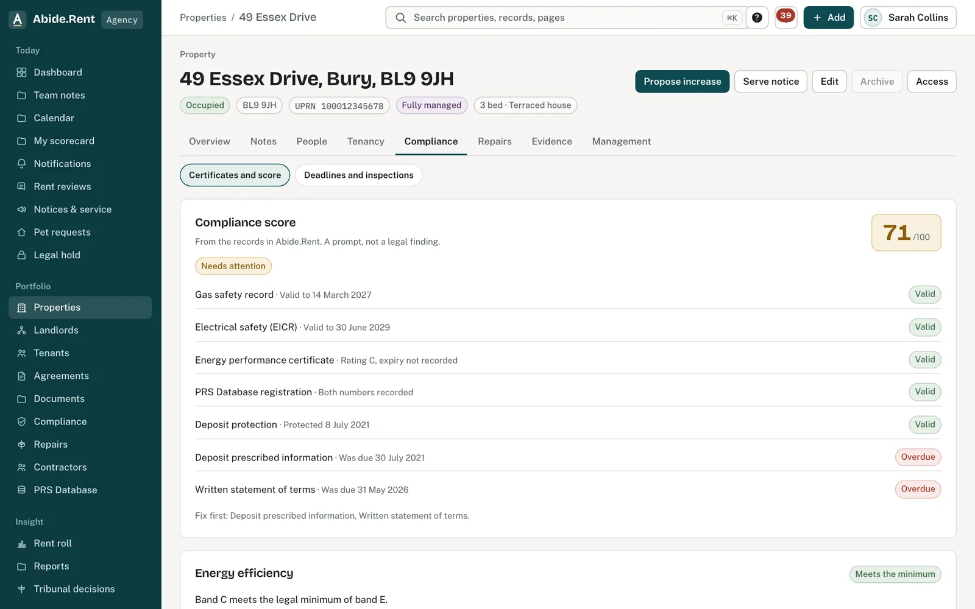Click the Tribunal decisions icon
975x609 pixels.
pos(21,589)
